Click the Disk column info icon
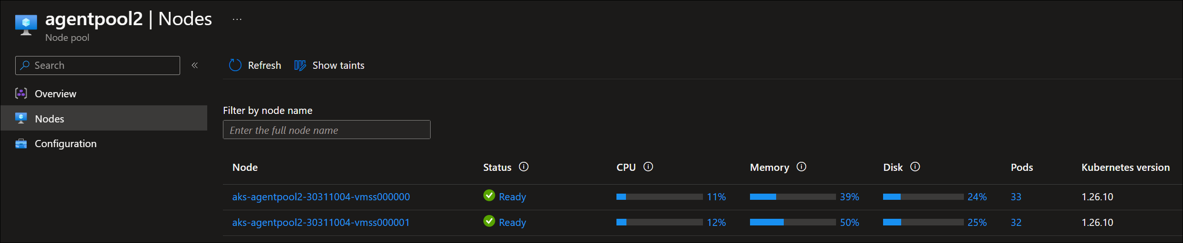Image resolution: width=1183 pixels, height=243 pixels. tap(915, 167)
